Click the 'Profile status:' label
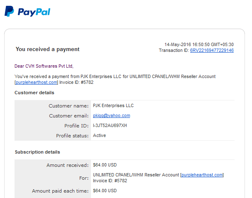 pos(72,136)
